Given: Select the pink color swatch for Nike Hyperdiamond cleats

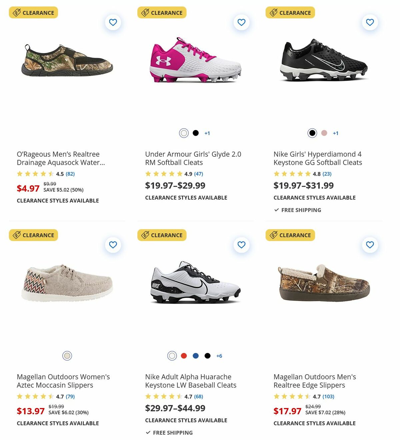Looking at the screenshot, I should click(324, 133).
